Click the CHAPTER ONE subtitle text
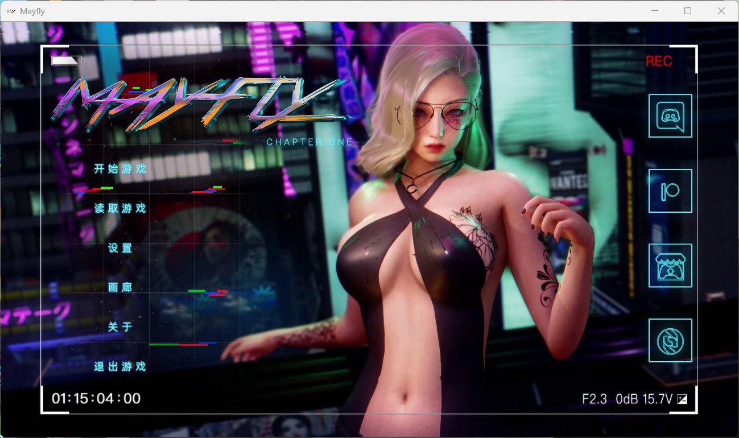 click(308, 142)
